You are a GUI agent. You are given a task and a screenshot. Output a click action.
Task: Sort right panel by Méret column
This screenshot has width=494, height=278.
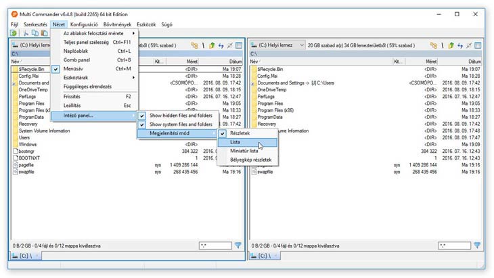pos(421,62)
